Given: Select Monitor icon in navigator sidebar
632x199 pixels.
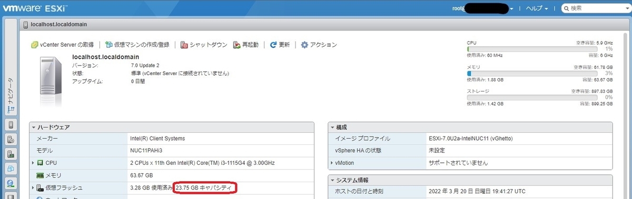Looking at the screenshot, I should tap(11, 154).
